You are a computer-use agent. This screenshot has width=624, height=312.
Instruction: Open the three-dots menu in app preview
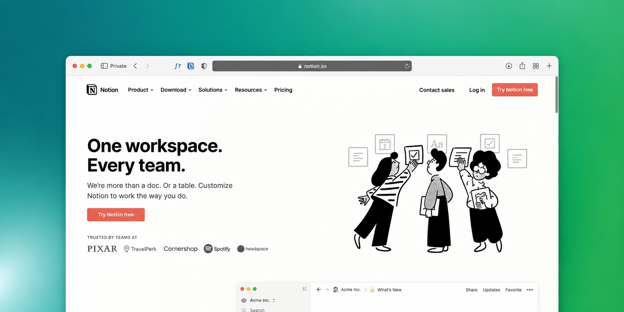click(530, 290)
